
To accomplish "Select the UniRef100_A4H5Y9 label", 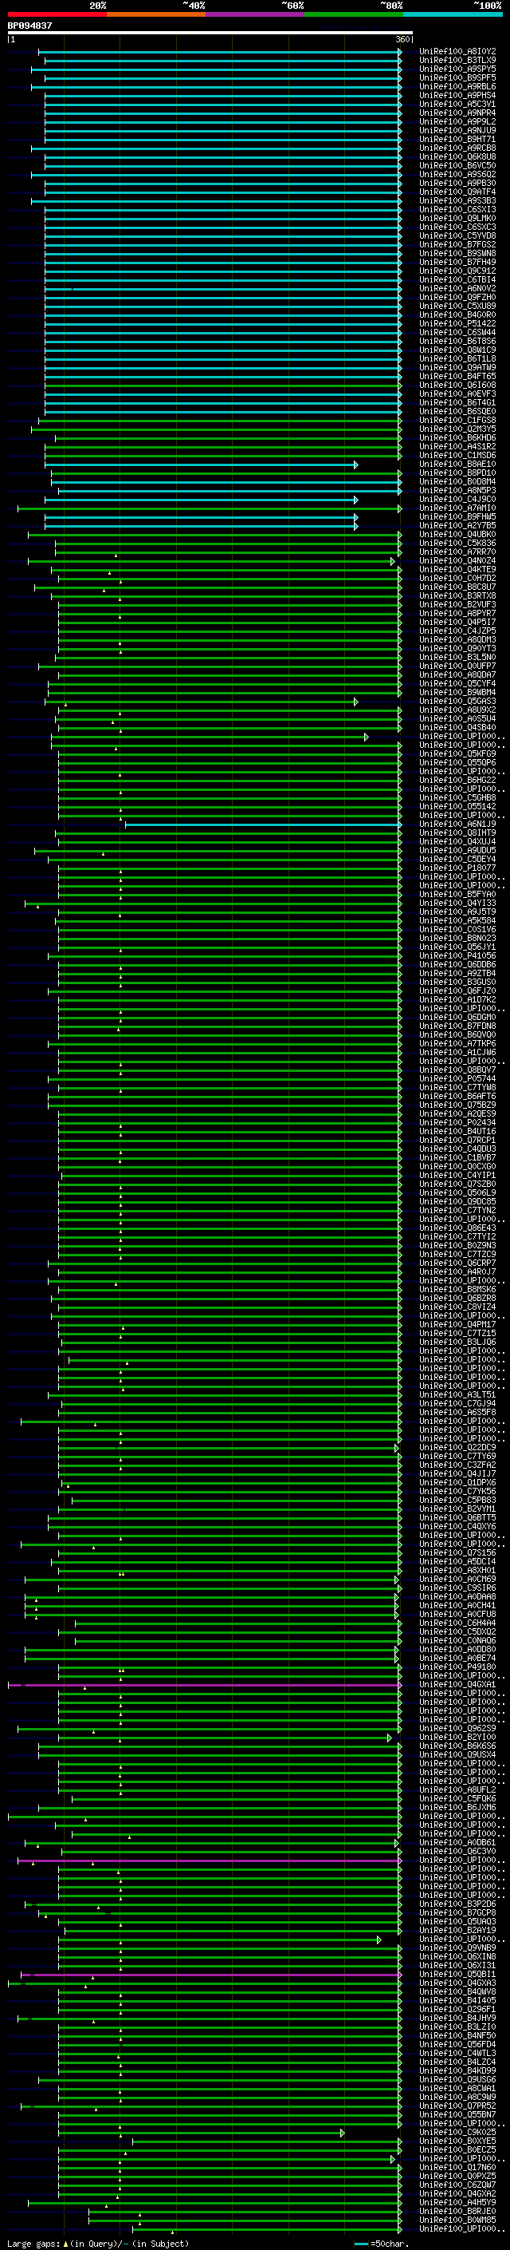I will click(x=457, y=2202).
